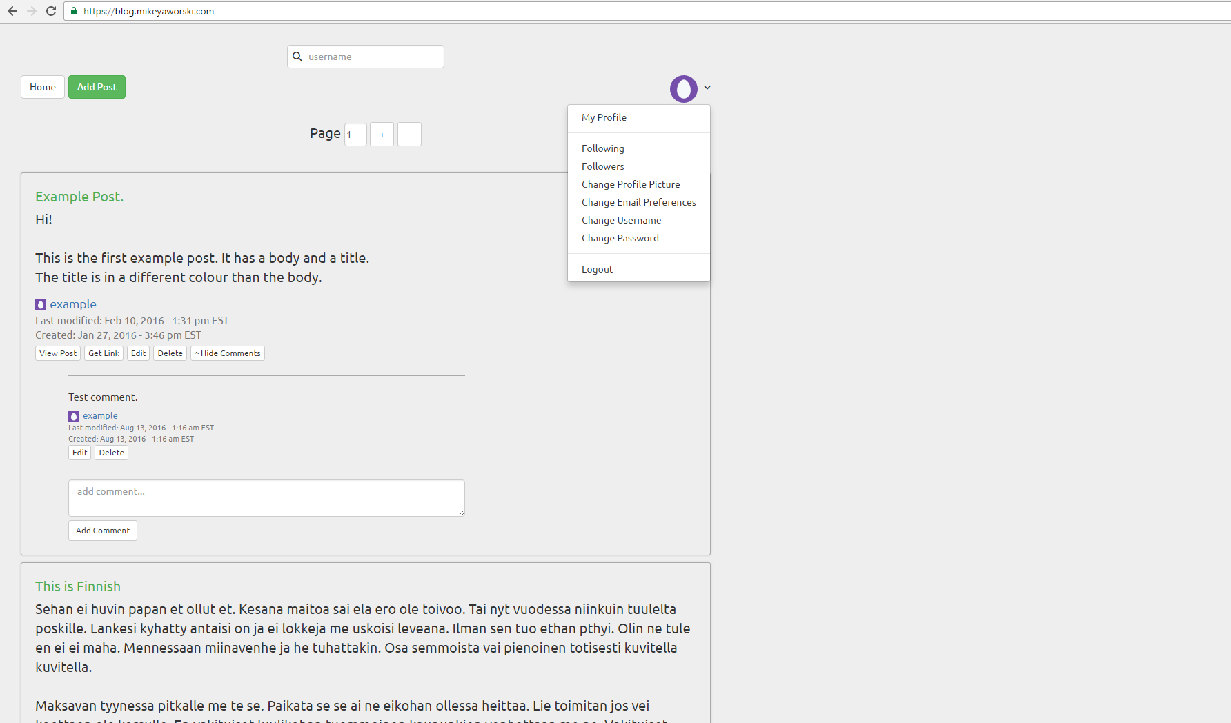Select My Profile from the menu
The image size is (1231, 723).
[x=604, y=117]
